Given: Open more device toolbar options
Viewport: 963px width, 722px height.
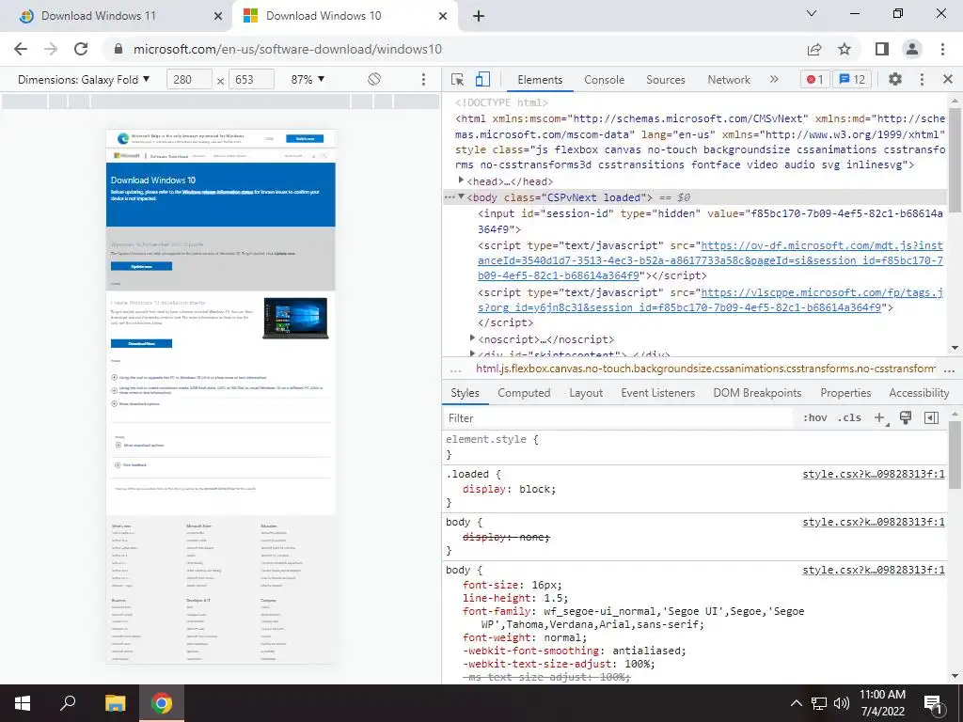Looking at the screenshot, I should tap(423, 79).
